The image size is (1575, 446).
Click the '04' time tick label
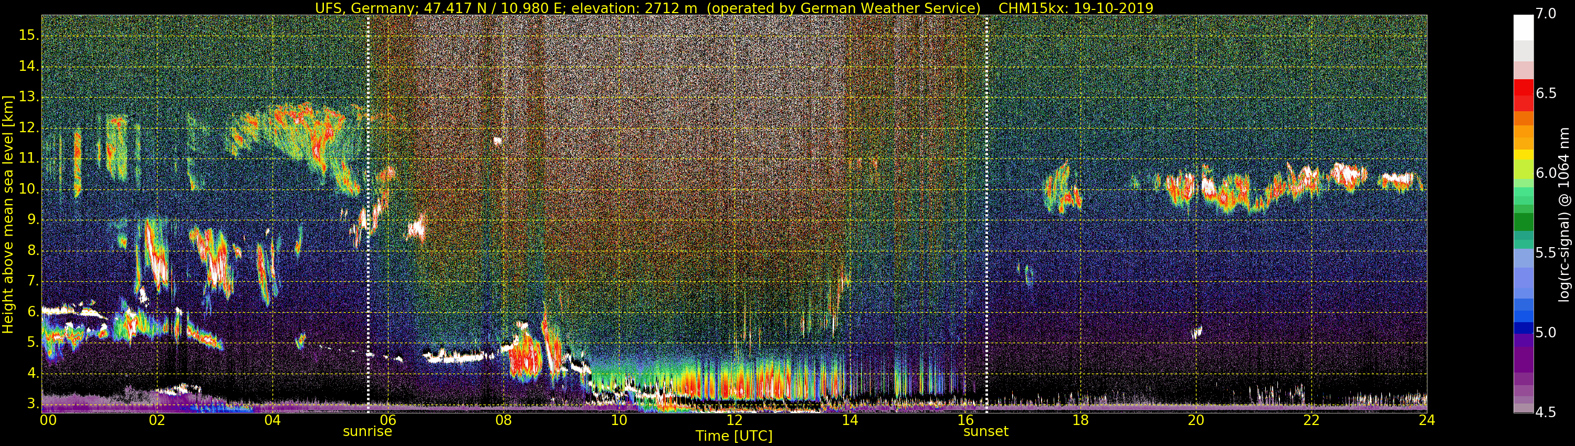pyautogui.click(x=272, y=420)
